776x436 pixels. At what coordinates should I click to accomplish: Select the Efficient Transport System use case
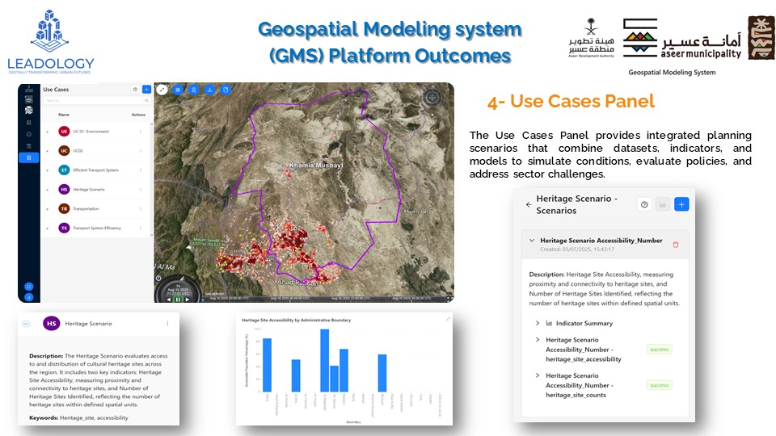pyautogui.click(x=95, y=170)
